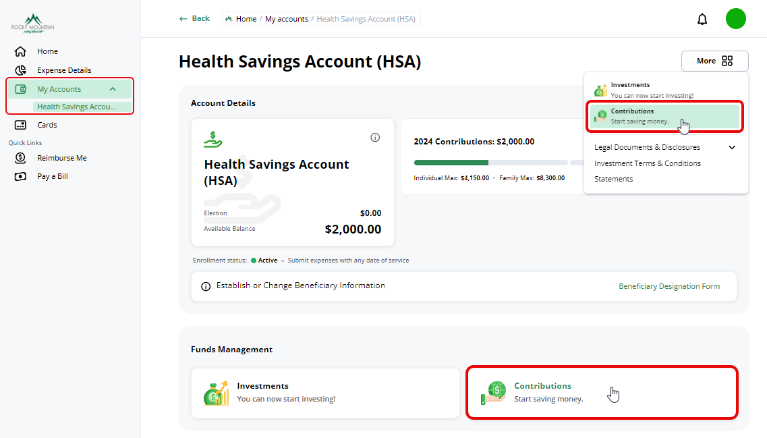Click the notification bell icon

pyautogui.click(x=702, y=19)
